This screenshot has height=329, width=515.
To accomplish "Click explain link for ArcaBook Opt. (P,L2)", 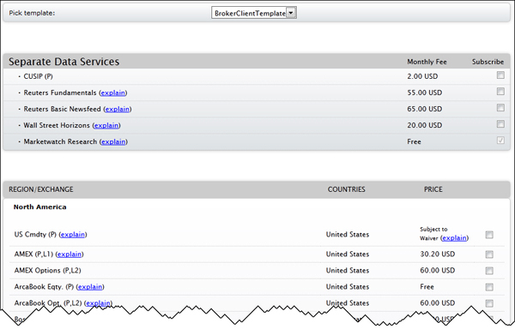I will 98,303.
